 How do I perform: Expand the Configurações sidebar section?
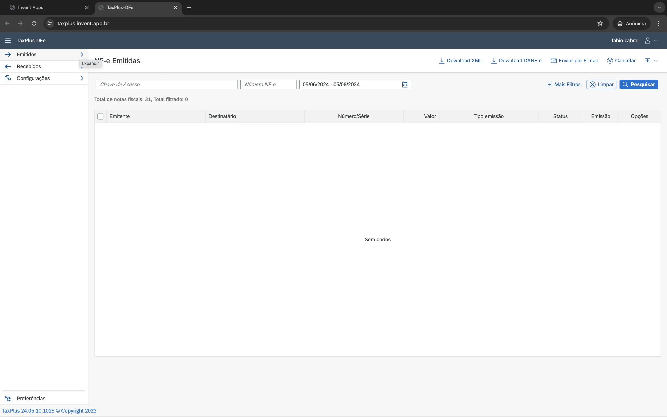tap(82, 78)
